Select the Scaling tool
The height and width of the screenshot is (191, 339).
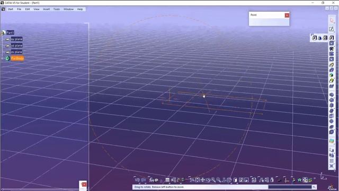[332, 166]
